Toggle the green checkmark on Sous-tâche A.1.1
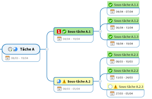152x99 pixels. (110, 5)
